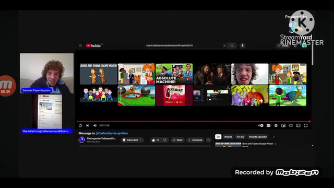Open the cannonball ring game thumbnail
This screenshot has height=188, width=334.
[136, 96]
